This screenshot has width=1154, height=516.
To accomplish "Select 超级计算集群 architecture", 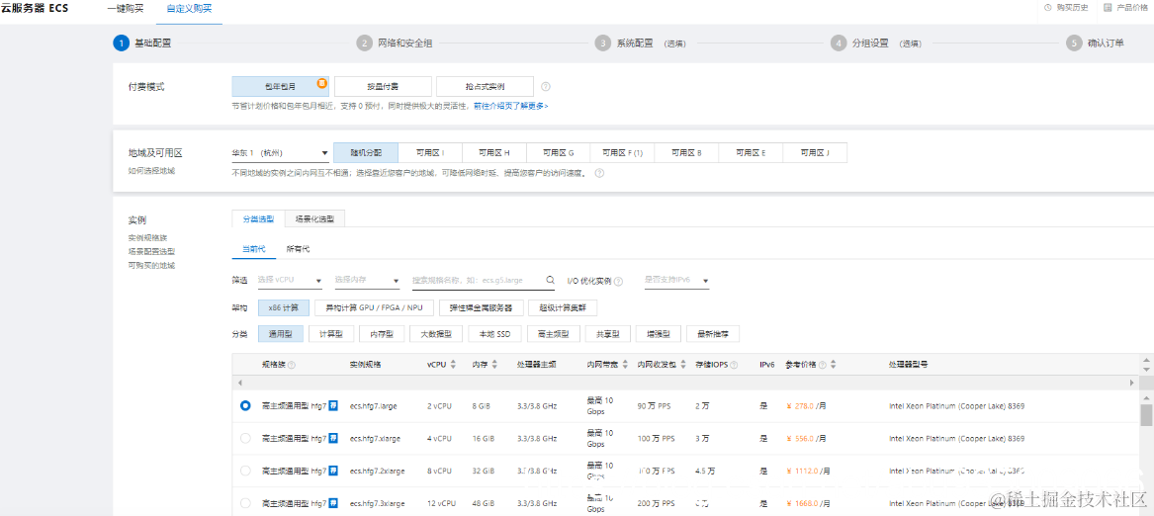I will point(563,307).
